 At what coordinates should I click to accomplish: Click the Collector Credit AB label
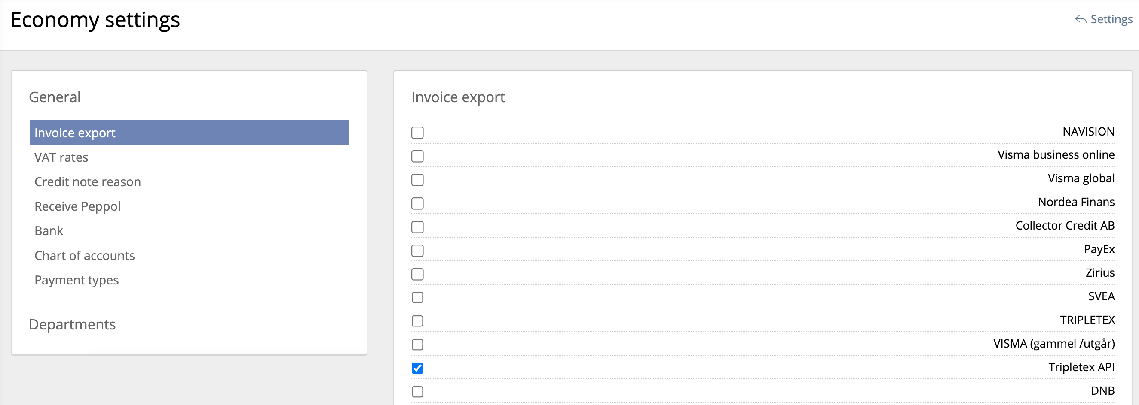pyautogui.click(x=1065, y=225)
